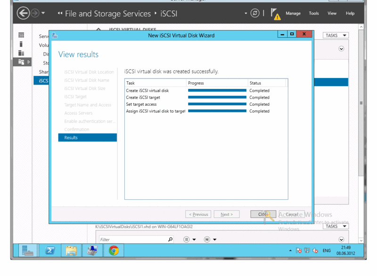Viewport: 377px width, 276px height.
Task: Select File and Storage Services sidebar icon
Action: pos(21,62)
